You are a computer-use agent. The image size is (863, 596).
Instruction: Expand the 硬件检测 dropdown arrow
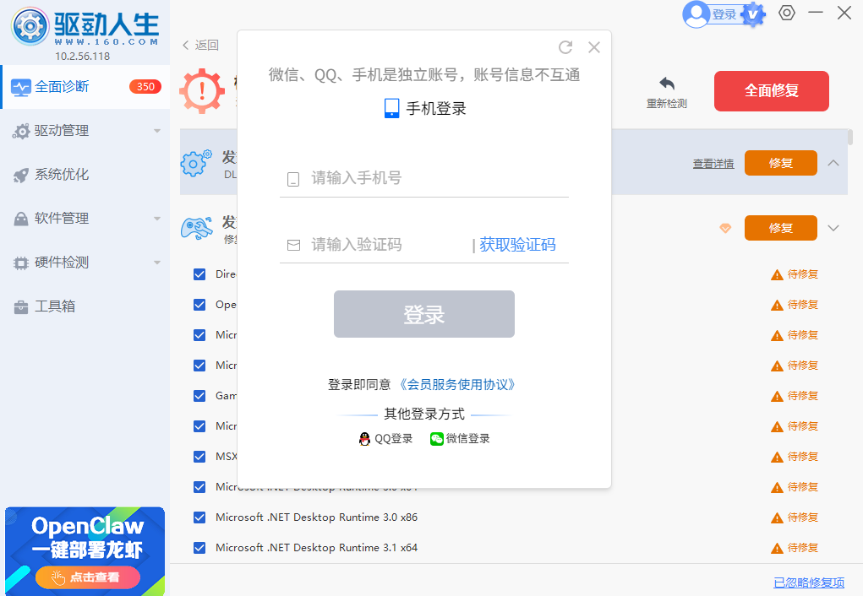click(157, 263)
